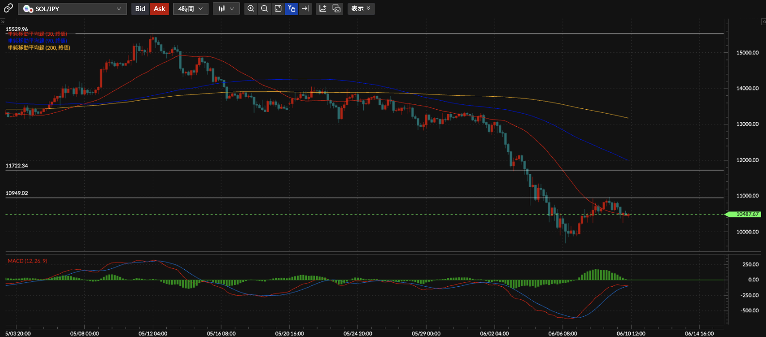Screen dimensions: 766x337
Task: Open the SOL/JPY currency pair dropdown
Action: click(72, 9)
